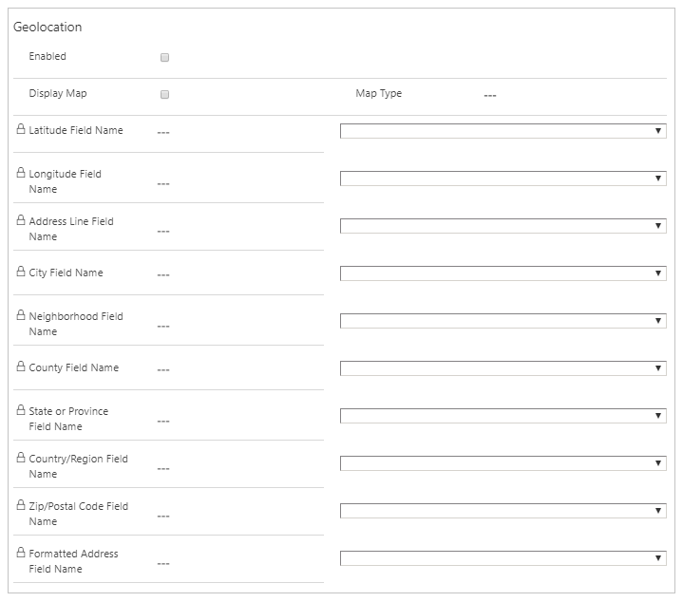Open the City Field Name dropdown

coord(503,273)
